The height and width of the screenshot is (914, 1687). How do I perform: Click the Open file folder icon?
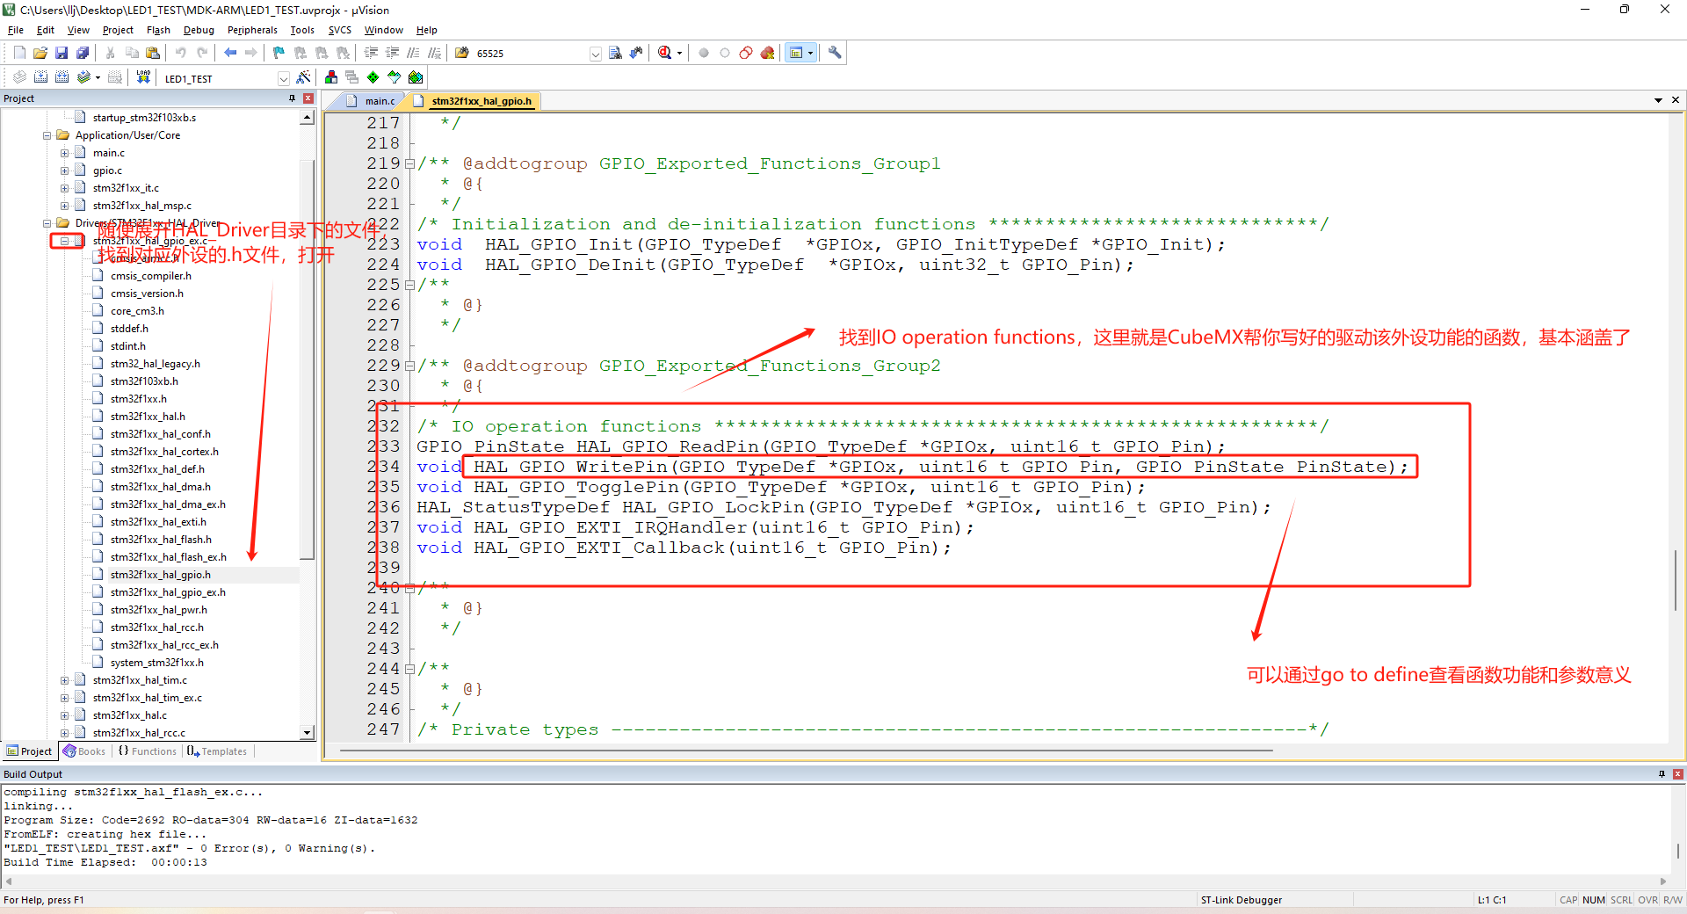(40, 53)
